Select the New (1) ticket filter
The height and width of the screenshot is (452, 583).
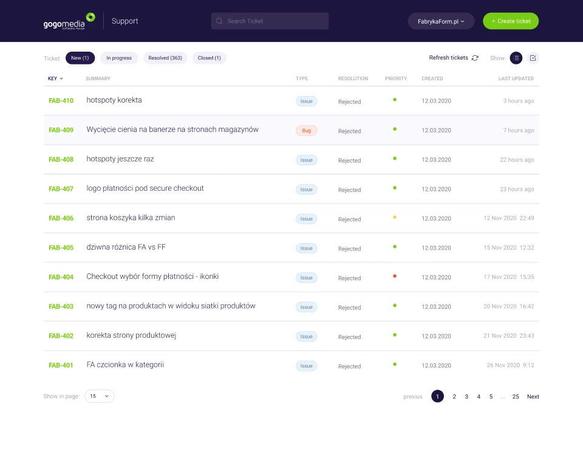(x=80, y=58)
